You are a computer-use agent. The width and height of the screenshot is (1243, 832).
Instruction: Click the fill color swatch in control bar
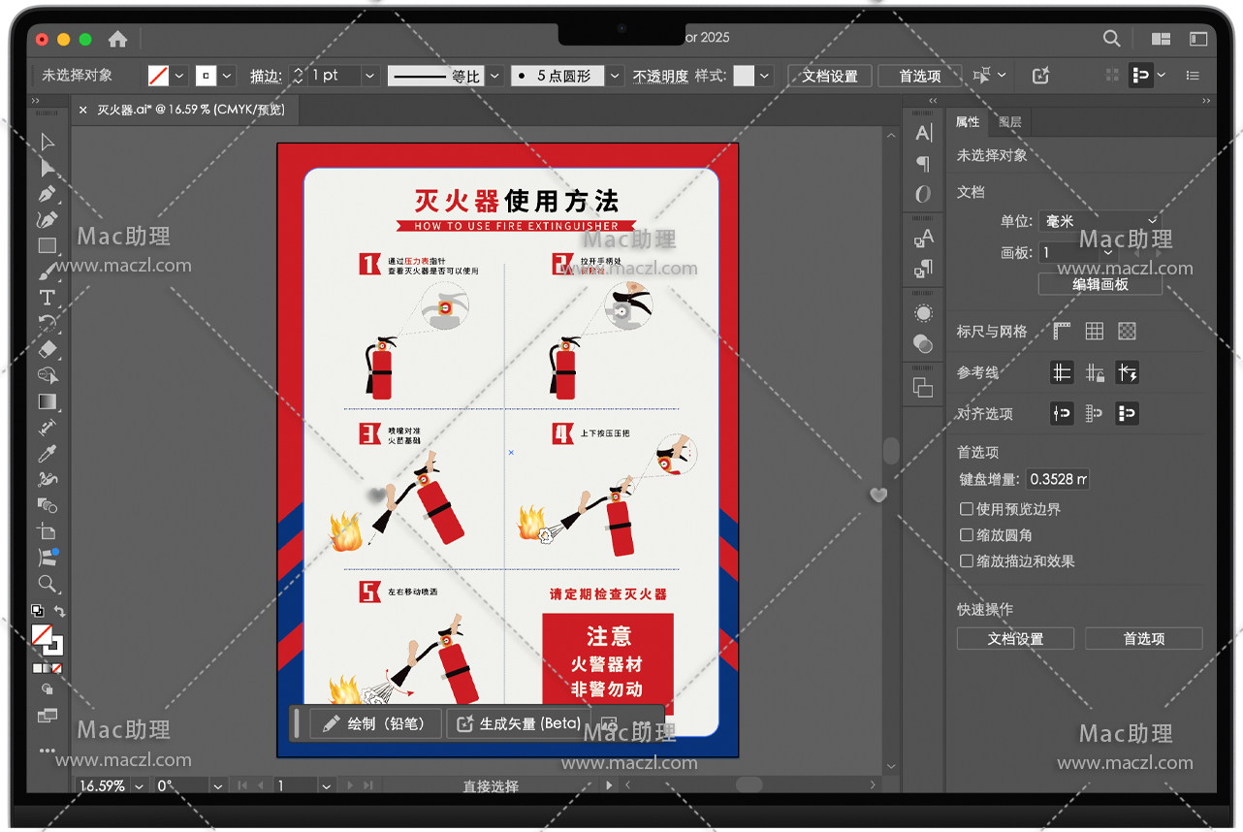pyautogui.click(x=158, y=76)
